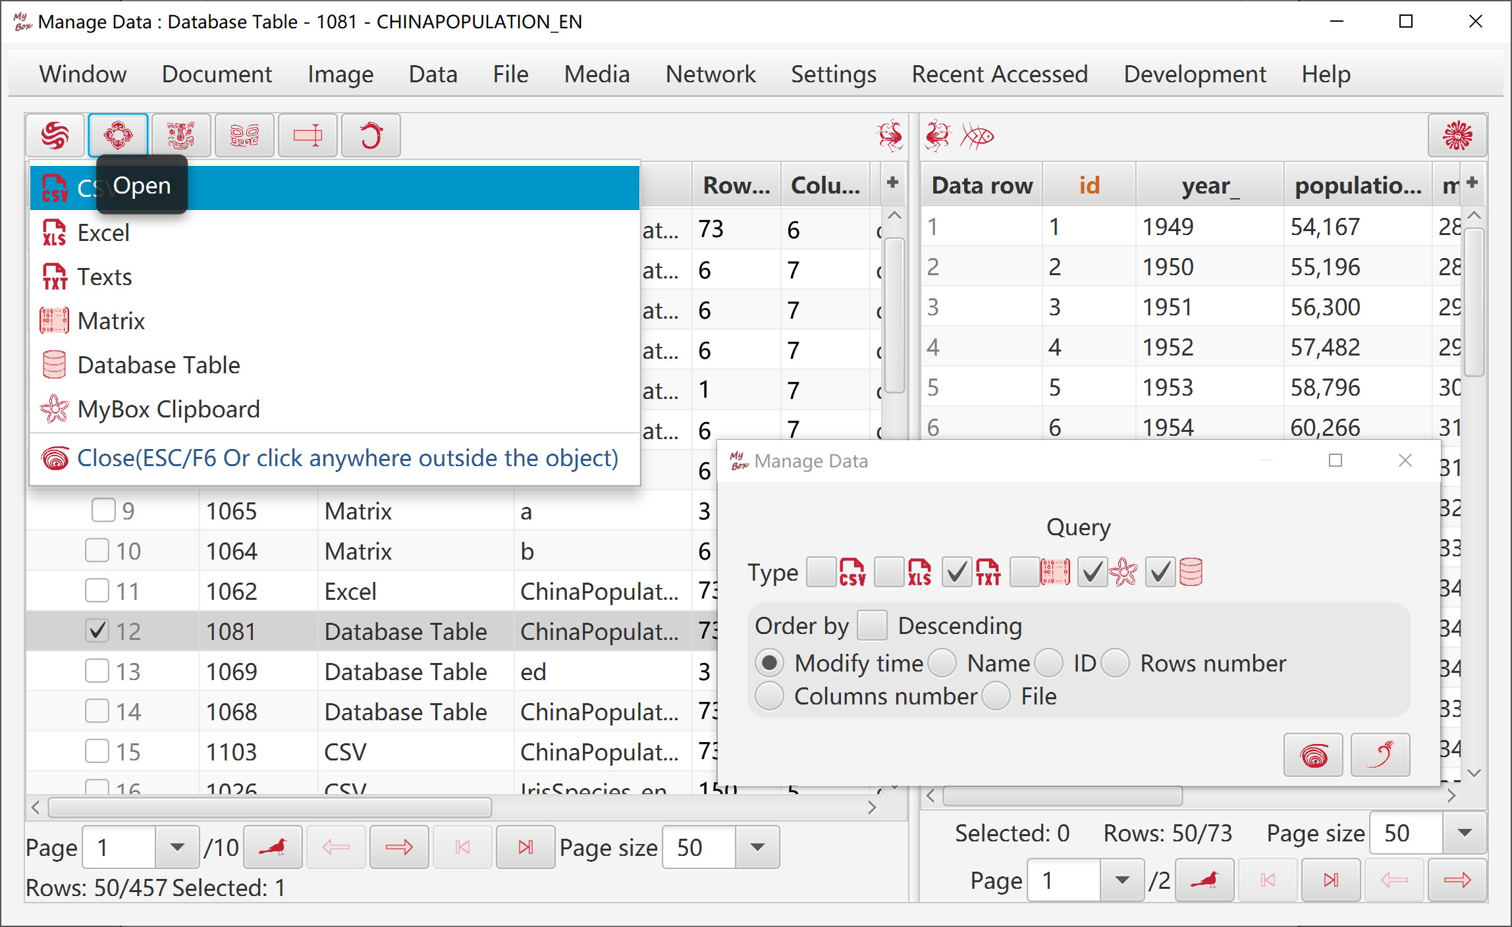Click the bird icon above the data table
The height and width of the screenshot is (927, 1512).
point(938,136)
